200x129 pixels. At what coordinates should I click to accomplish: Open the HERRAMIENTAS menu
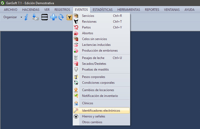129,9
